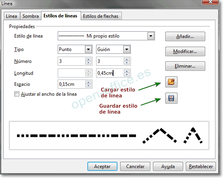223x178 pixels.
Task: Select the Estilos de líneas tab
Action: 60,16
